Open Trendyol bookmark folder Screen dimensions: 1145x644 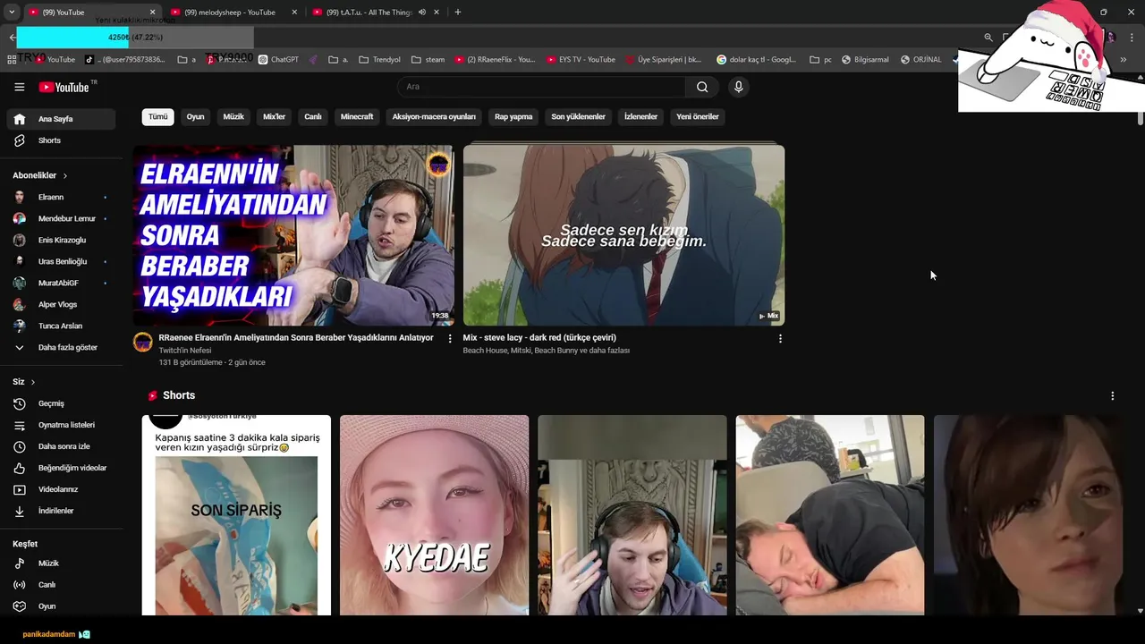click(x=379, y=60)
